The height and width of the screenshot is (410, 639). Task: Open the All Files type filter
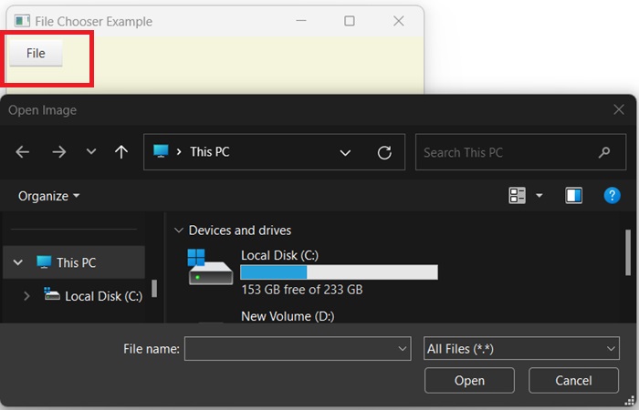[x=522, y=348]
